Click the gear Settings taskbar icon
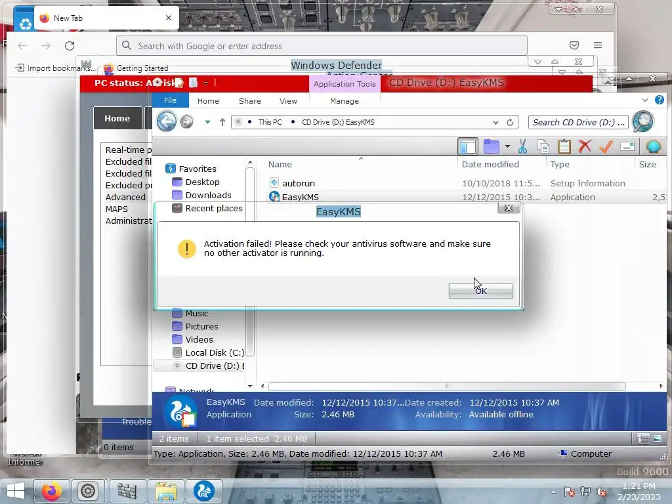This screenshot has width=672, height=504. pyautogui.click(x=88, y=491)
